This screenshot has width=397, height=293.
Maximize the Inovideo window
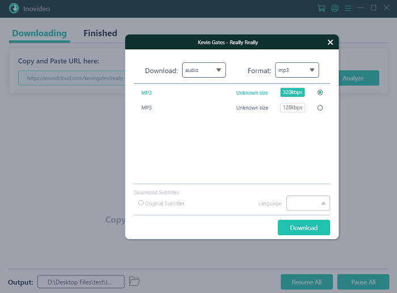pos(373,8)
